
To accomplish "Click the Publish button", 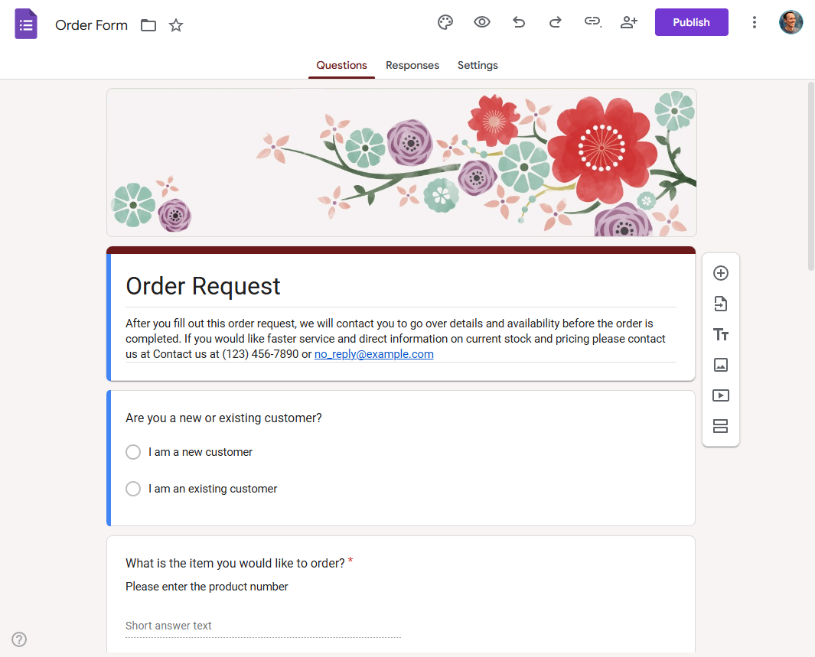I will coord(691,22).
